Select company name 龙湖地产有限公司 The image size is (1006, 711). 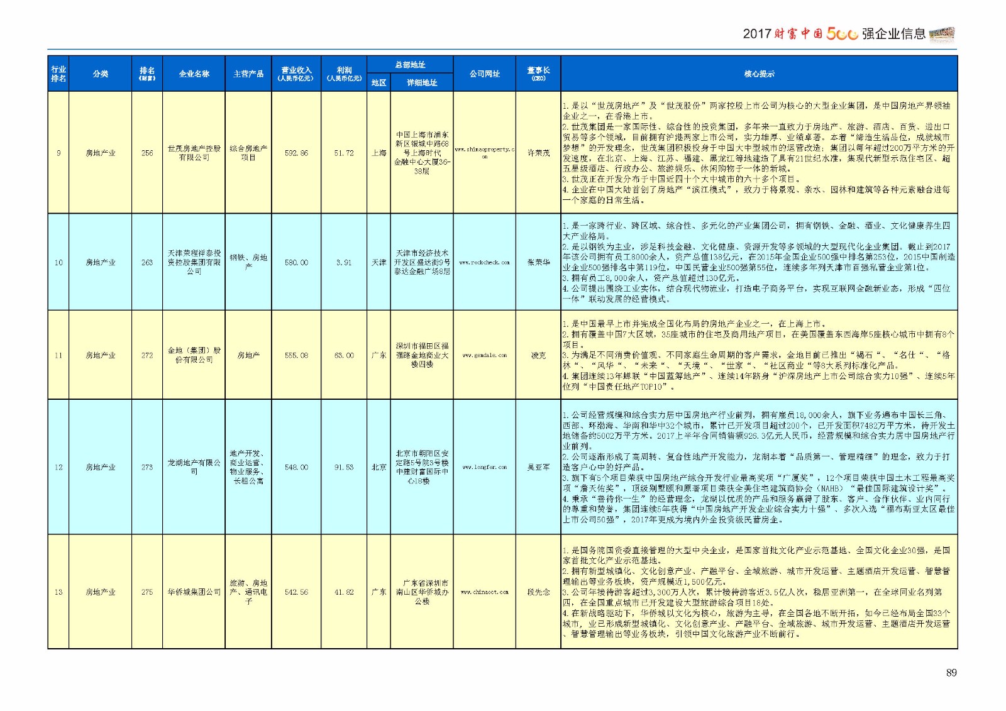pyautogui.click(x=194, y=467)
